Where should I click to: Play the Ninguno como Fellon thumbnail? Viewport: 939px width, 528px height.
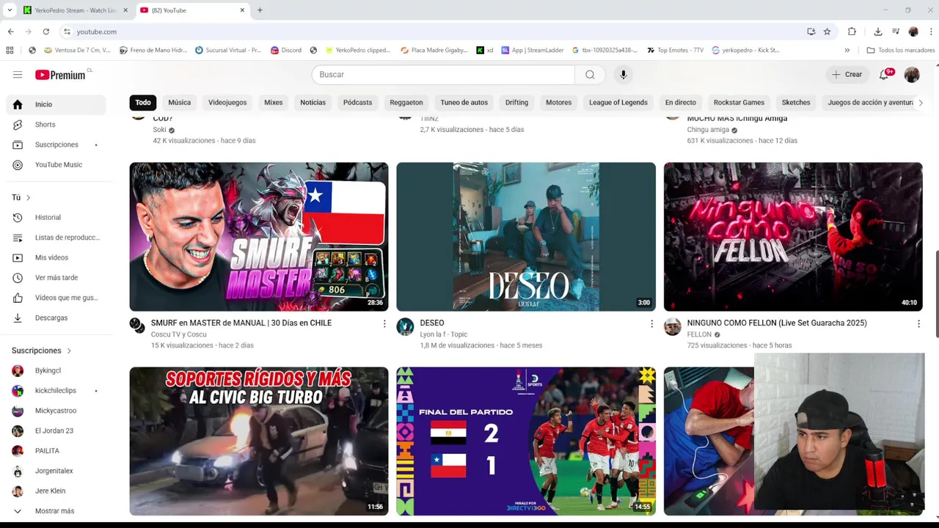point(793,236)
